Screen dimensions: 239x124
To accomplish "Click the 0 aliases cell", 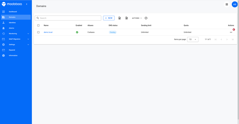I will coord(91,32).
